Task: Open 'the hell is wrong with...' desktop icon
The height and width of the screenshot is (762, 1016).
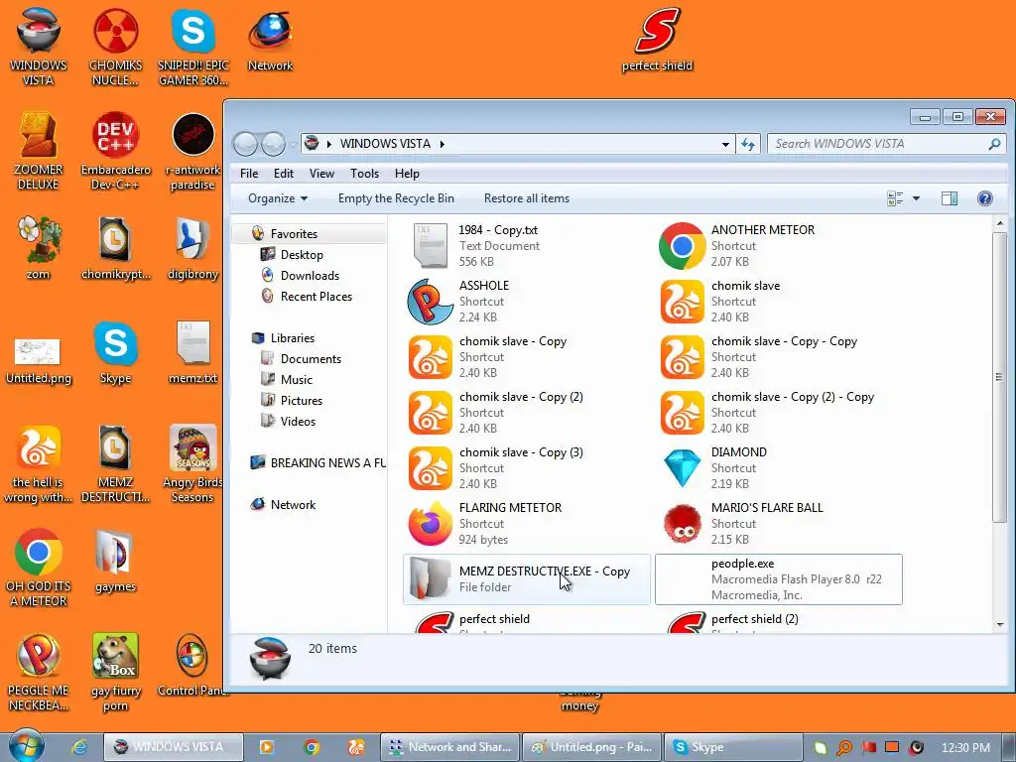Action: point(39,464)
